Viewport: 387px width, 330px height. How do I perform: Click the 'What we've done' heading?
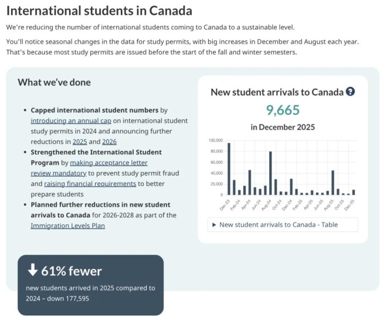pos(54,82)
